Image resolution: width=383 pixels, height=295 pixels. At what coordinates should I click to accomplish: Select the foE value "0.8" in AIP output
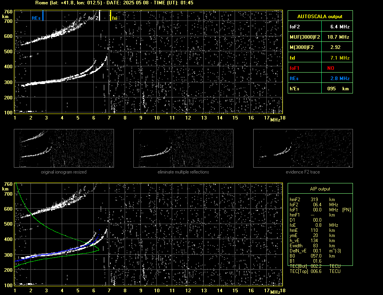click(x=319, y=225)
